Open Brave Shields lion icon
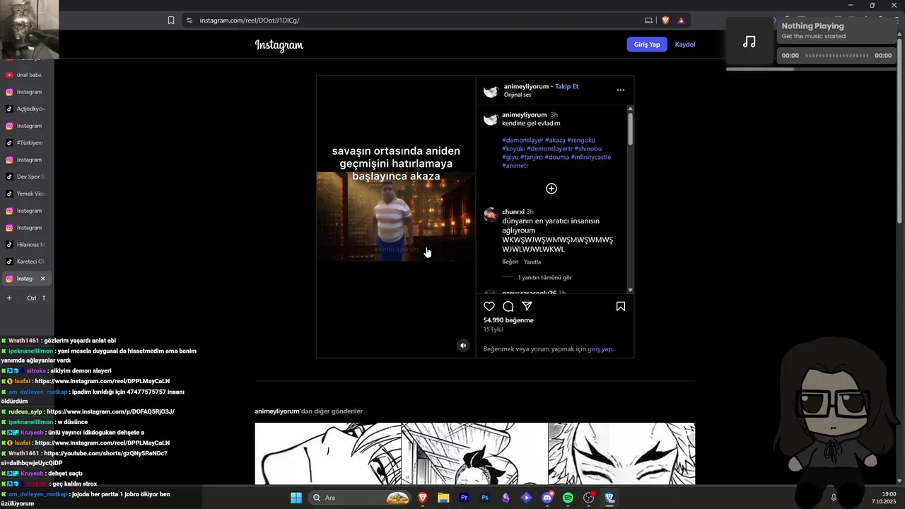 665,21
